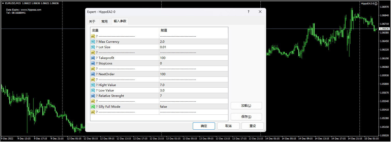The image size is (391, 142).
Task: Click the Max Currency variable type icon
Action: 93,42
